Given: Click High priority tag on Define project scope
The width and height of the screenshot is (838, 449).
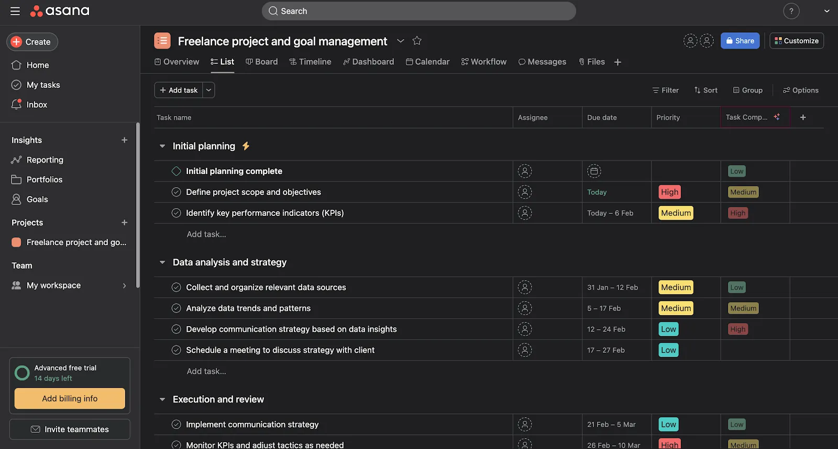Looking at the screenshot, I should tap(669, 192).
